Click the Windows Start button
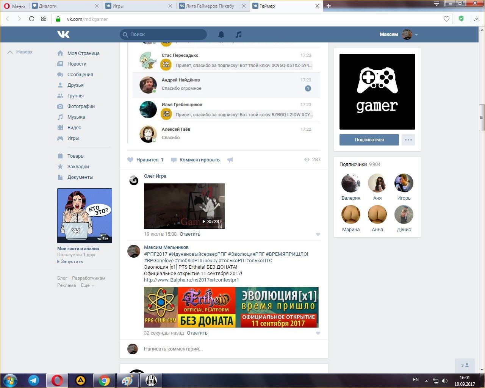 [10, 380]
